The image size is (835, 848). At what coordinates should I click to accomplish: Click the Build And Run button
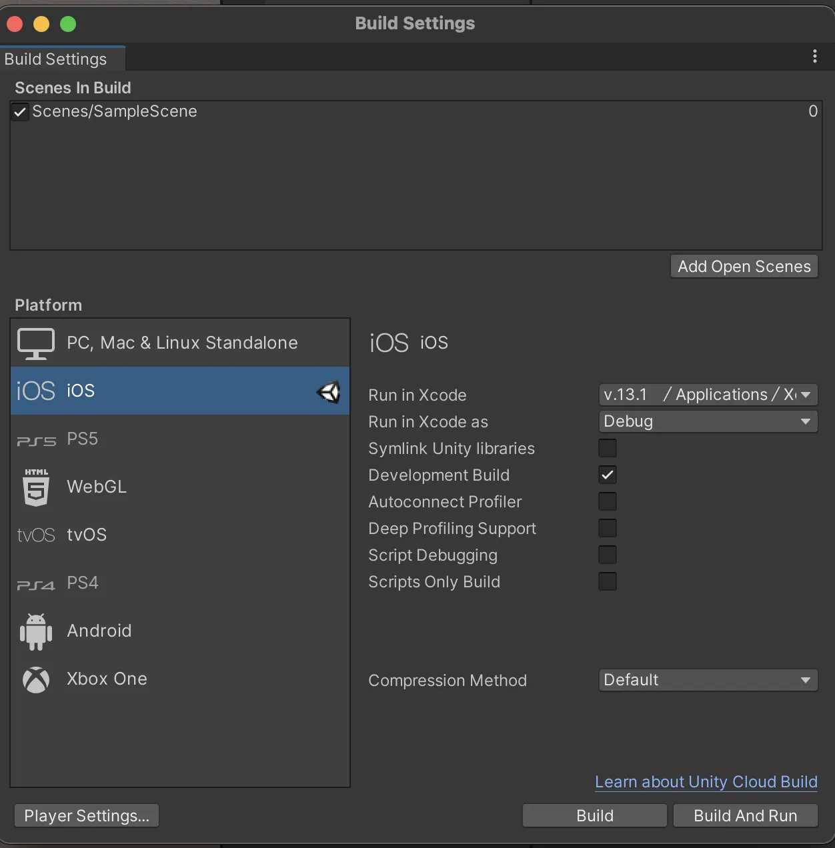(x=745, y=816)
